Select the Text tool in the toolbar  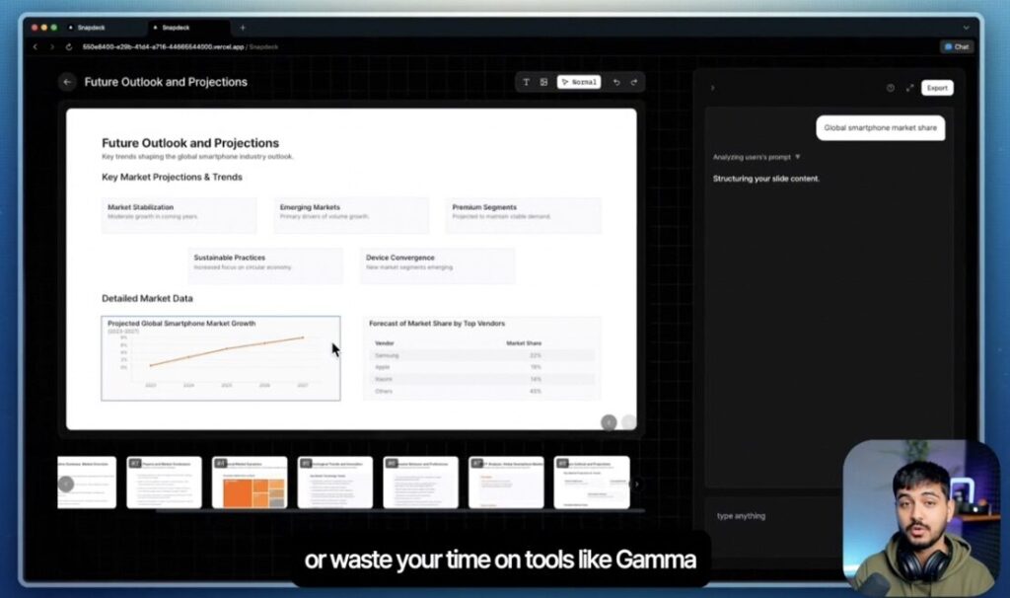click(x=527, y=82)
